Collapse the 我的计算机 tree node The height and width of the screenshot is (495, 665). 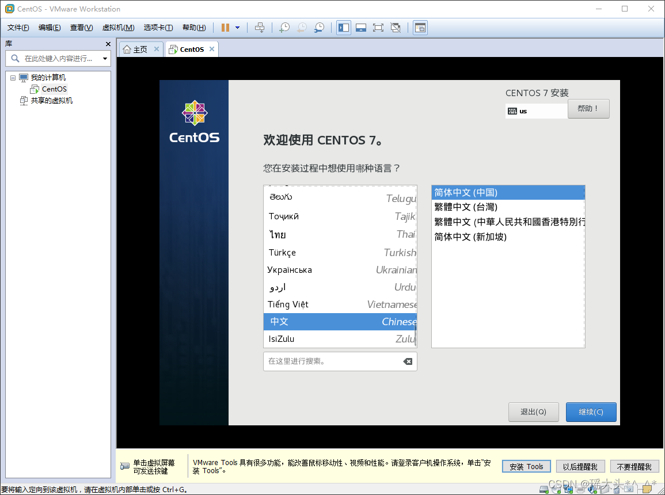tap(13, 77)
